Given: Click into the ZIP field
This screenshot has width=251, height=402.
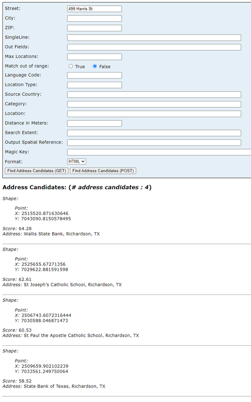Looking at the screenshot, I should 95,28.
